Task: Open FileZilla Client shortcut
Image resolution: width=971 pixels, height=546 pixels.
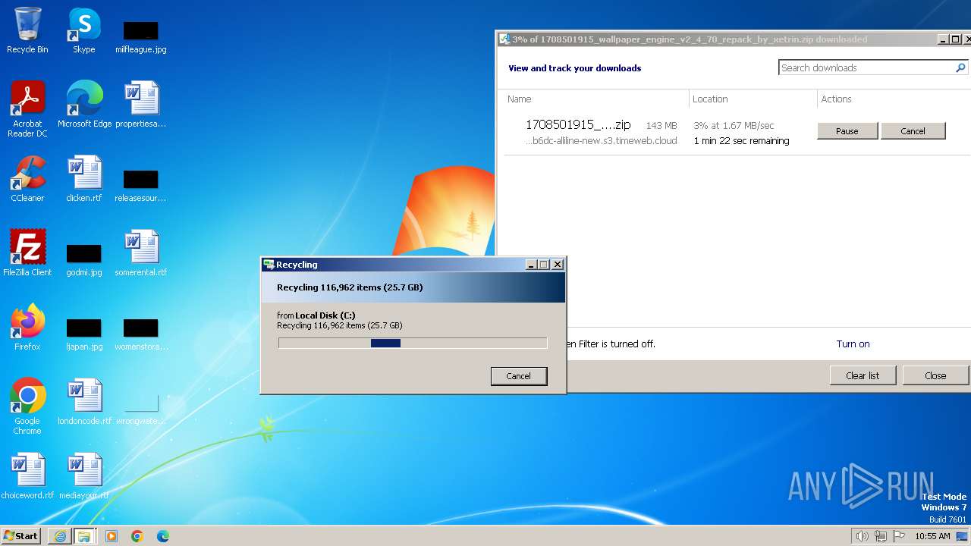Action: (27, 253)
